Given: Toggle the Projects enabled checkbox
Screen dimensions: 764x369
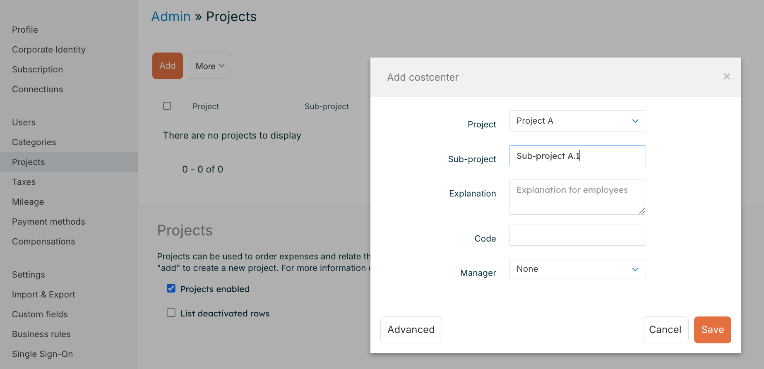Looking at the screenshot, I should (x=171, y=288).
